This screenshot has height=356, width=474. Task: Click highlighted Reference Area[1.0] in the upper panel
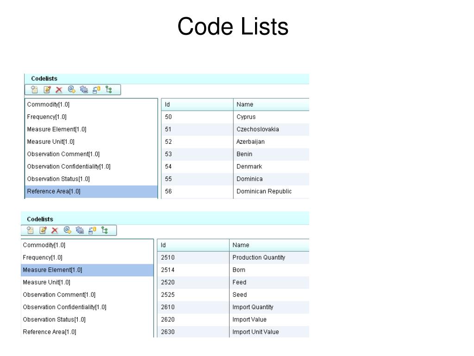coord(91,191)
